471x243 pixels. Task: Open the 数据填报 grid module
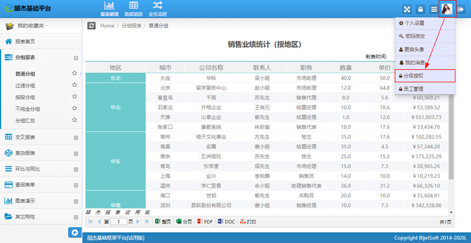(x=133, y=9)
